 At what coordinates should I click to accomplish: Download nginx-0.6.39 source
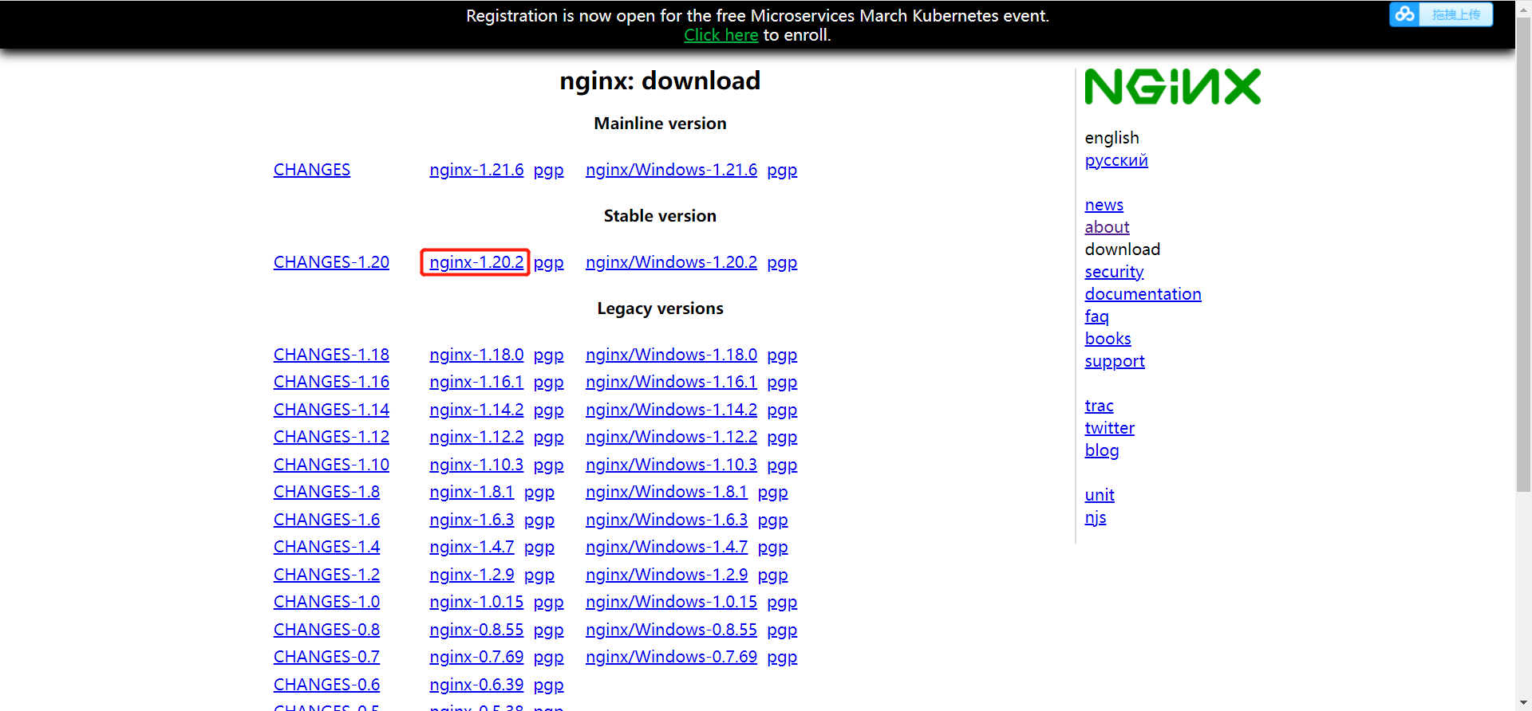476,685
